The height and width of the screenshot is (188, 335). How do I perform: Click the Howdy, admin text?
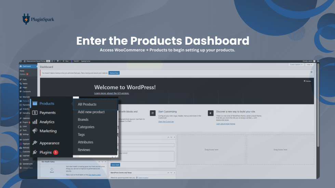click(x=307, y=61)
